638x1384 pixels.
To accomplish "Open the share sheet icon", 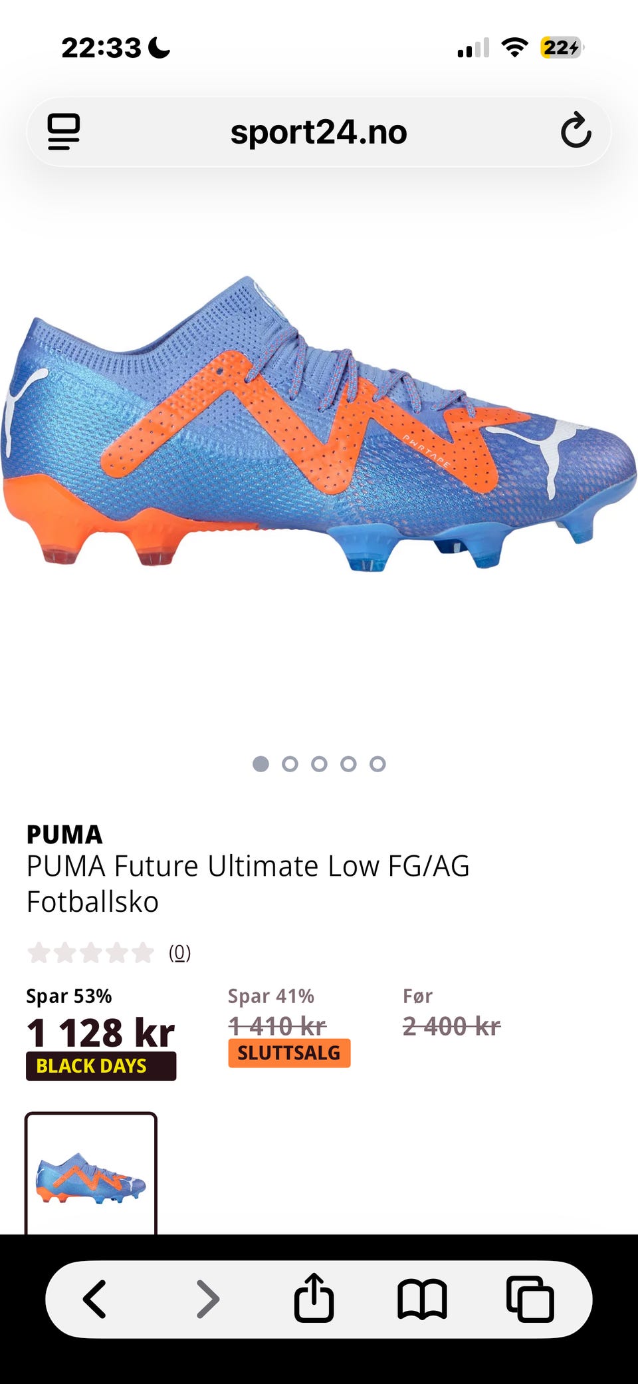I will point(314,1297).
